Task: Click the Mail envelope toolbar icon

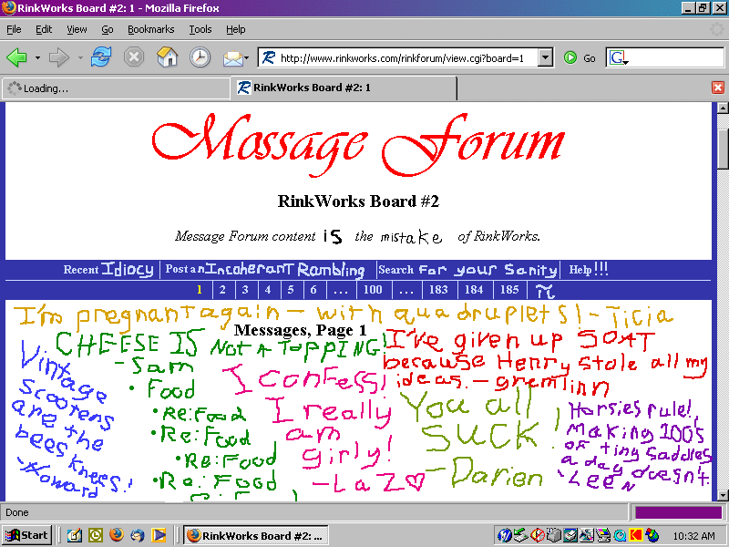Action: click(x=232, y=58)
